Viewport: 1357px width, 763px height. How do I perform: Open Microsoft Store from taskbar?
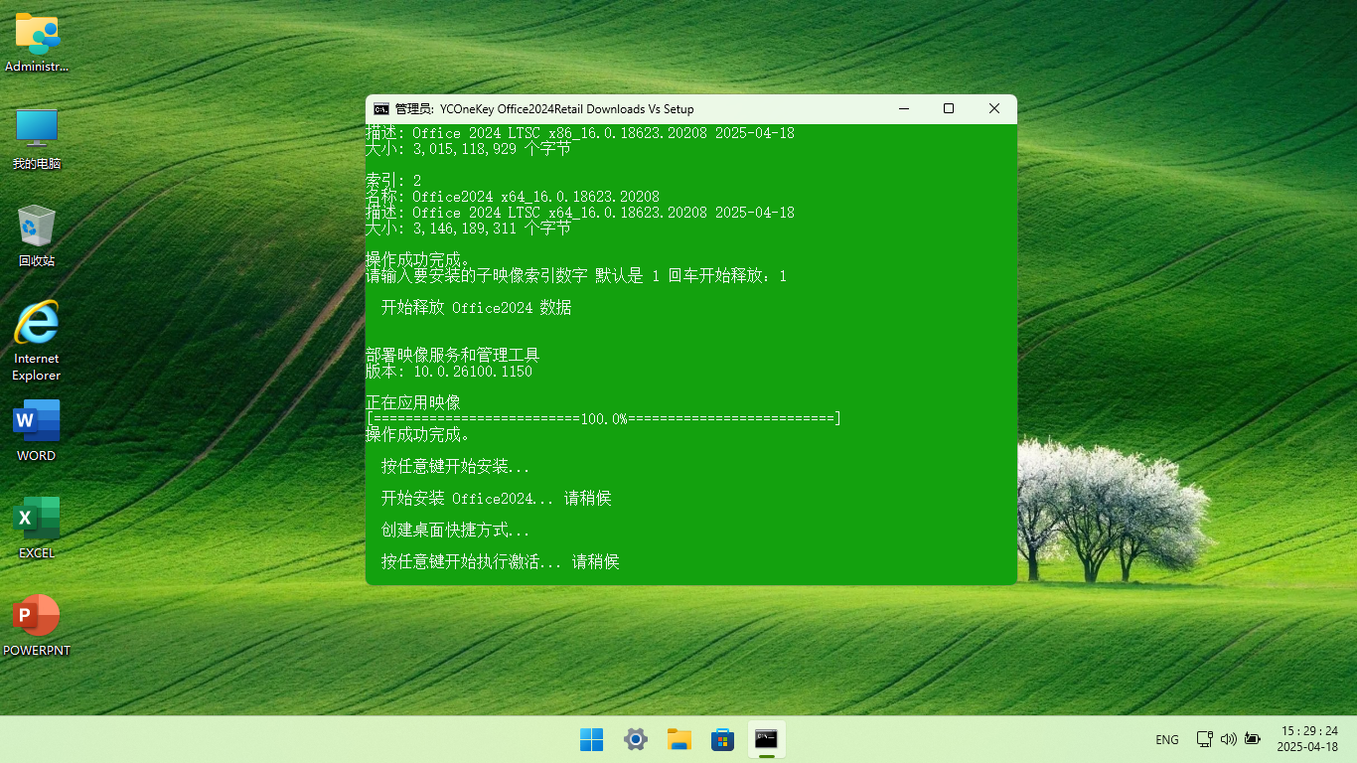coord(722,739)
